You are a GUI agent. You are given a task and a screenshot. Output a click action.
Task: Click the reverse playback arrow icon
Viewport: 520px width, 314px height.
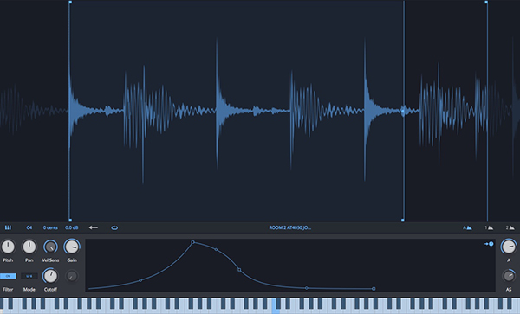[94, 227]
